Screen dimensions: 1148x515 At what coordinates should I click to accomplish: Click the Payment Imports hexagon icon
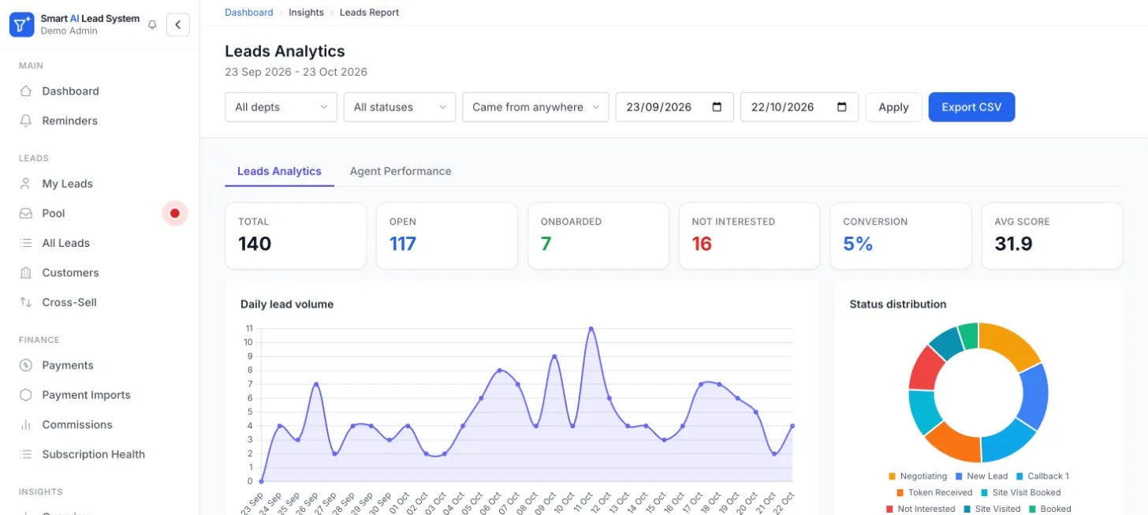pos(26,395)
